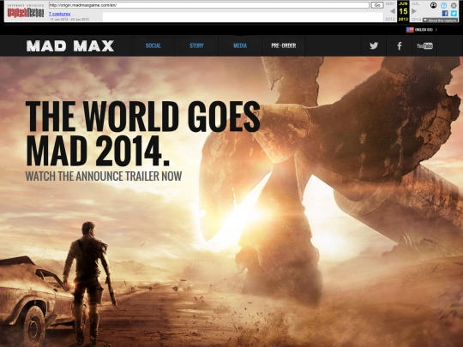Close the Wayback toolbar with X icon

click(x=454, y=5)
